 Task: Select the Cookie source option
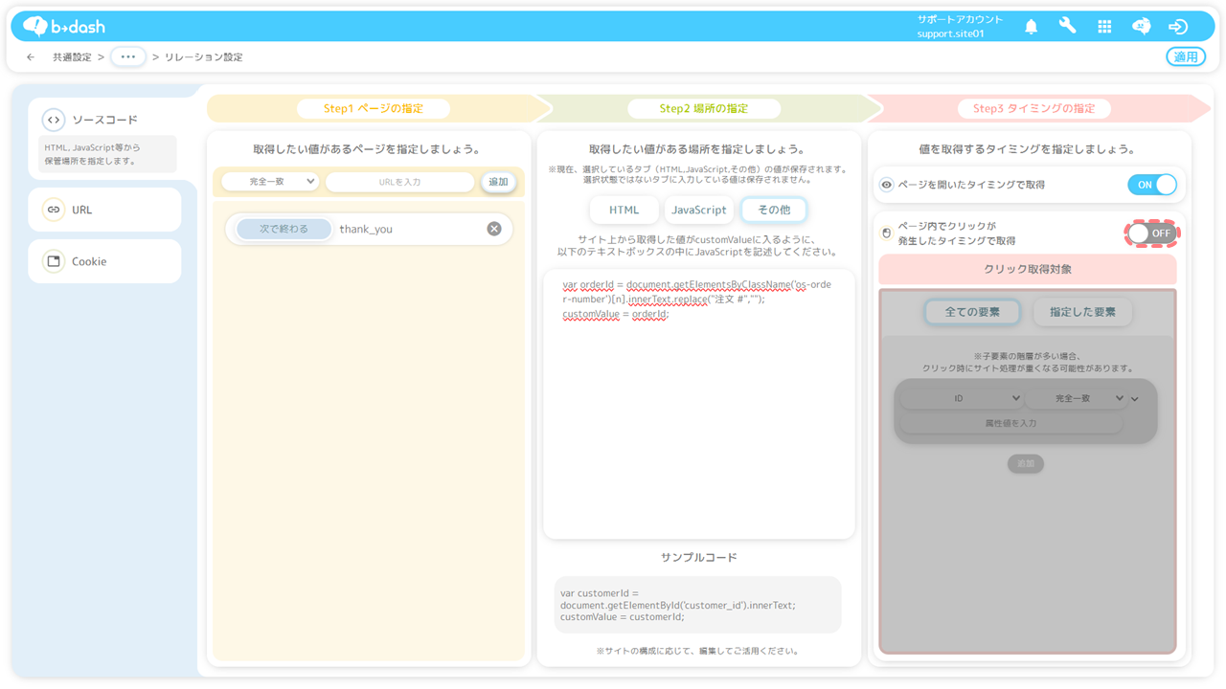pyautogui.click(x=104, y=261)
